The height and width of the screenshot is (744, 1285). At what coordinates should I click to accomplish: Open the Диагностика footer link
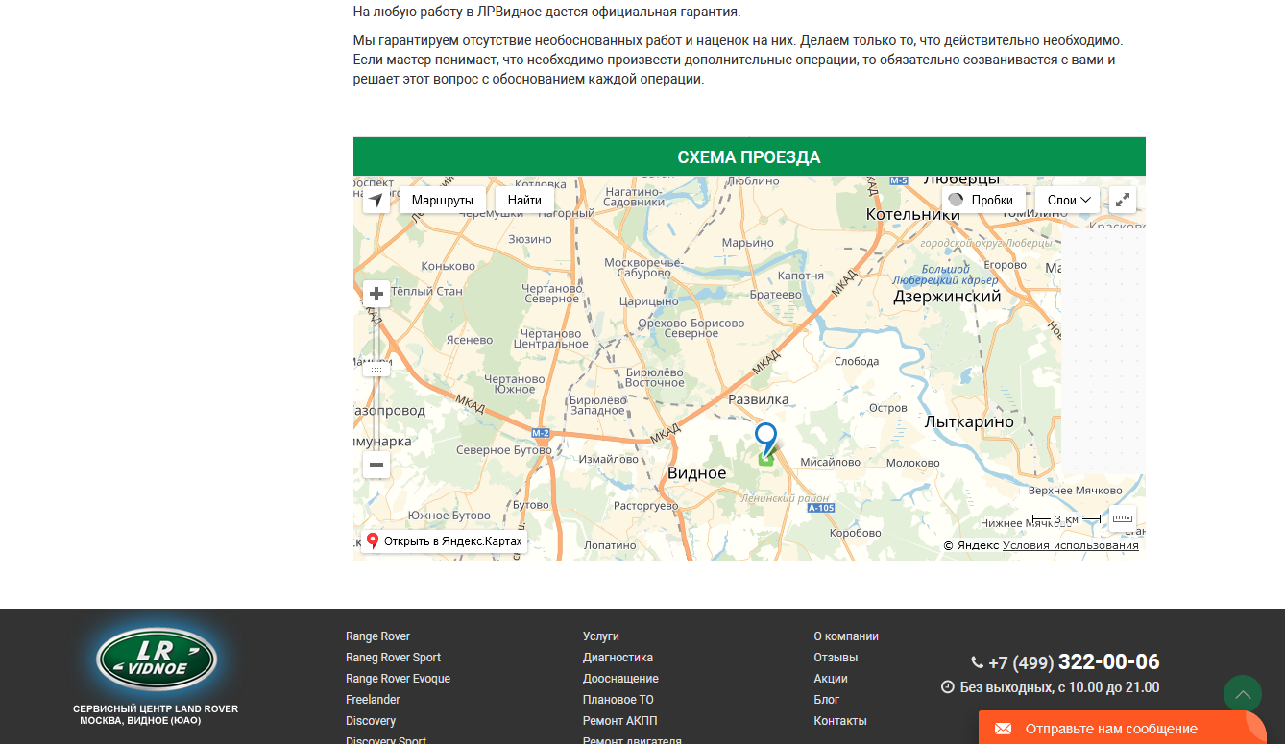point(618,658)
